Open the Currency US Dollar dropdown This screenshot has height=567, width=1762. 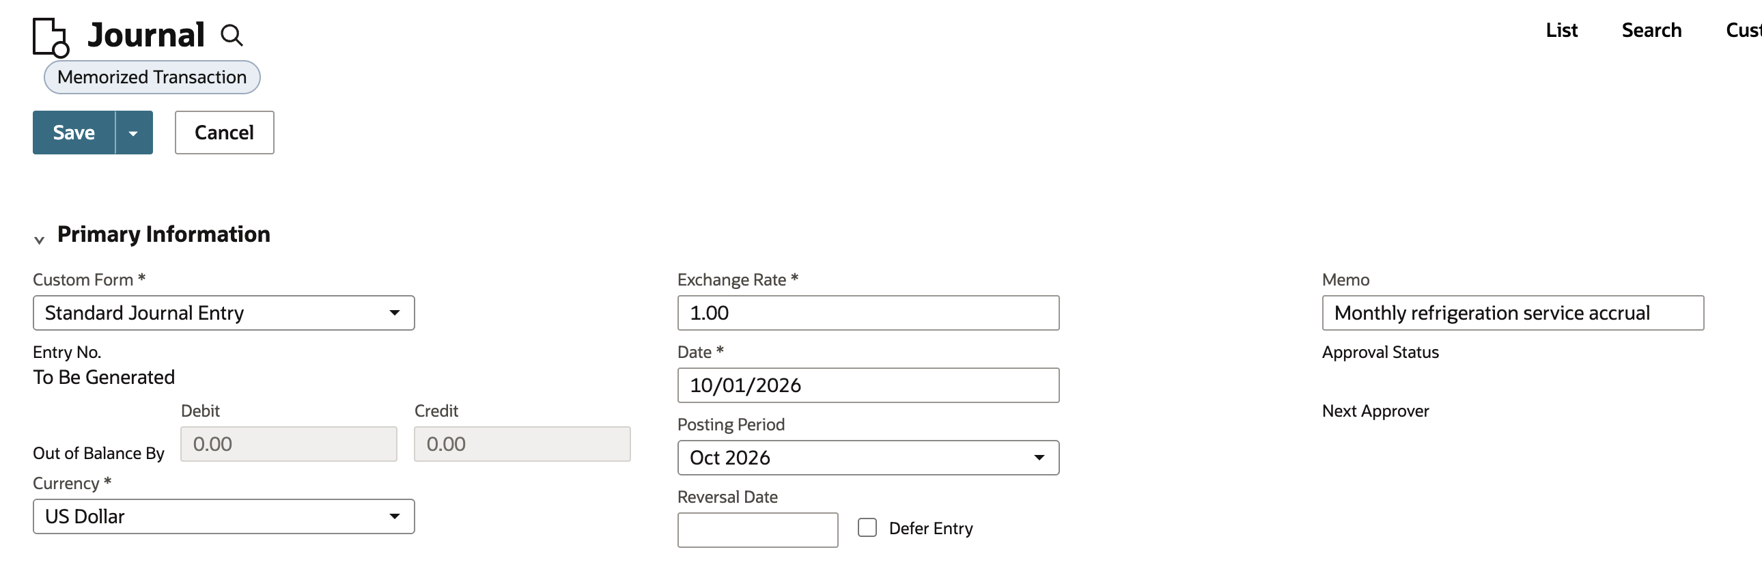point(224,517)
